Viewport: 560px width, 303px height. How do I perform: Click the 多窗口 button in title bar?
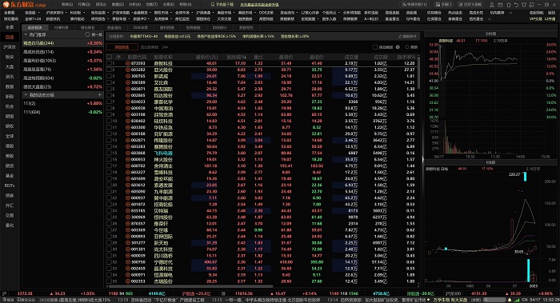443,4
